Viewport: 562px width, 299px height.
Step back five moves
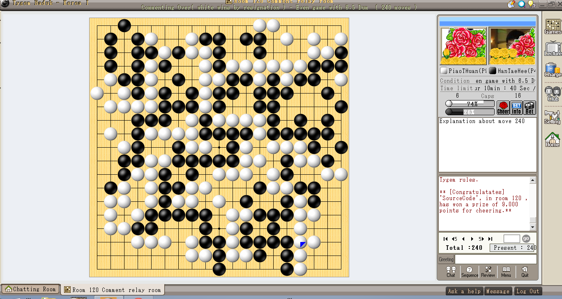[x=454, y=239]
